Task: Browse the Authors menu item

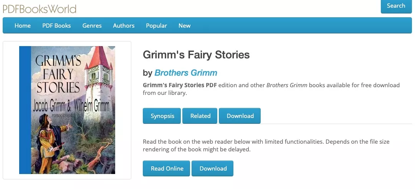Action: (x=124, y=26)
